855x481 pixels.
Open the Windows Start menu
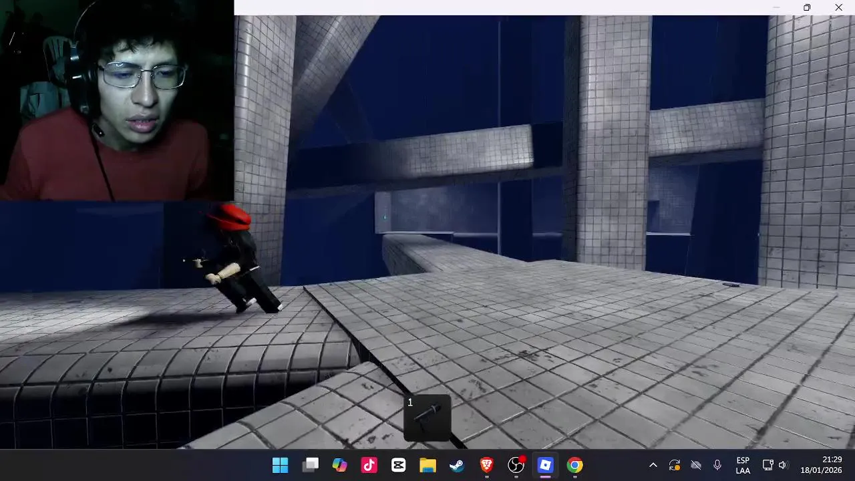(x=281, y=465)
